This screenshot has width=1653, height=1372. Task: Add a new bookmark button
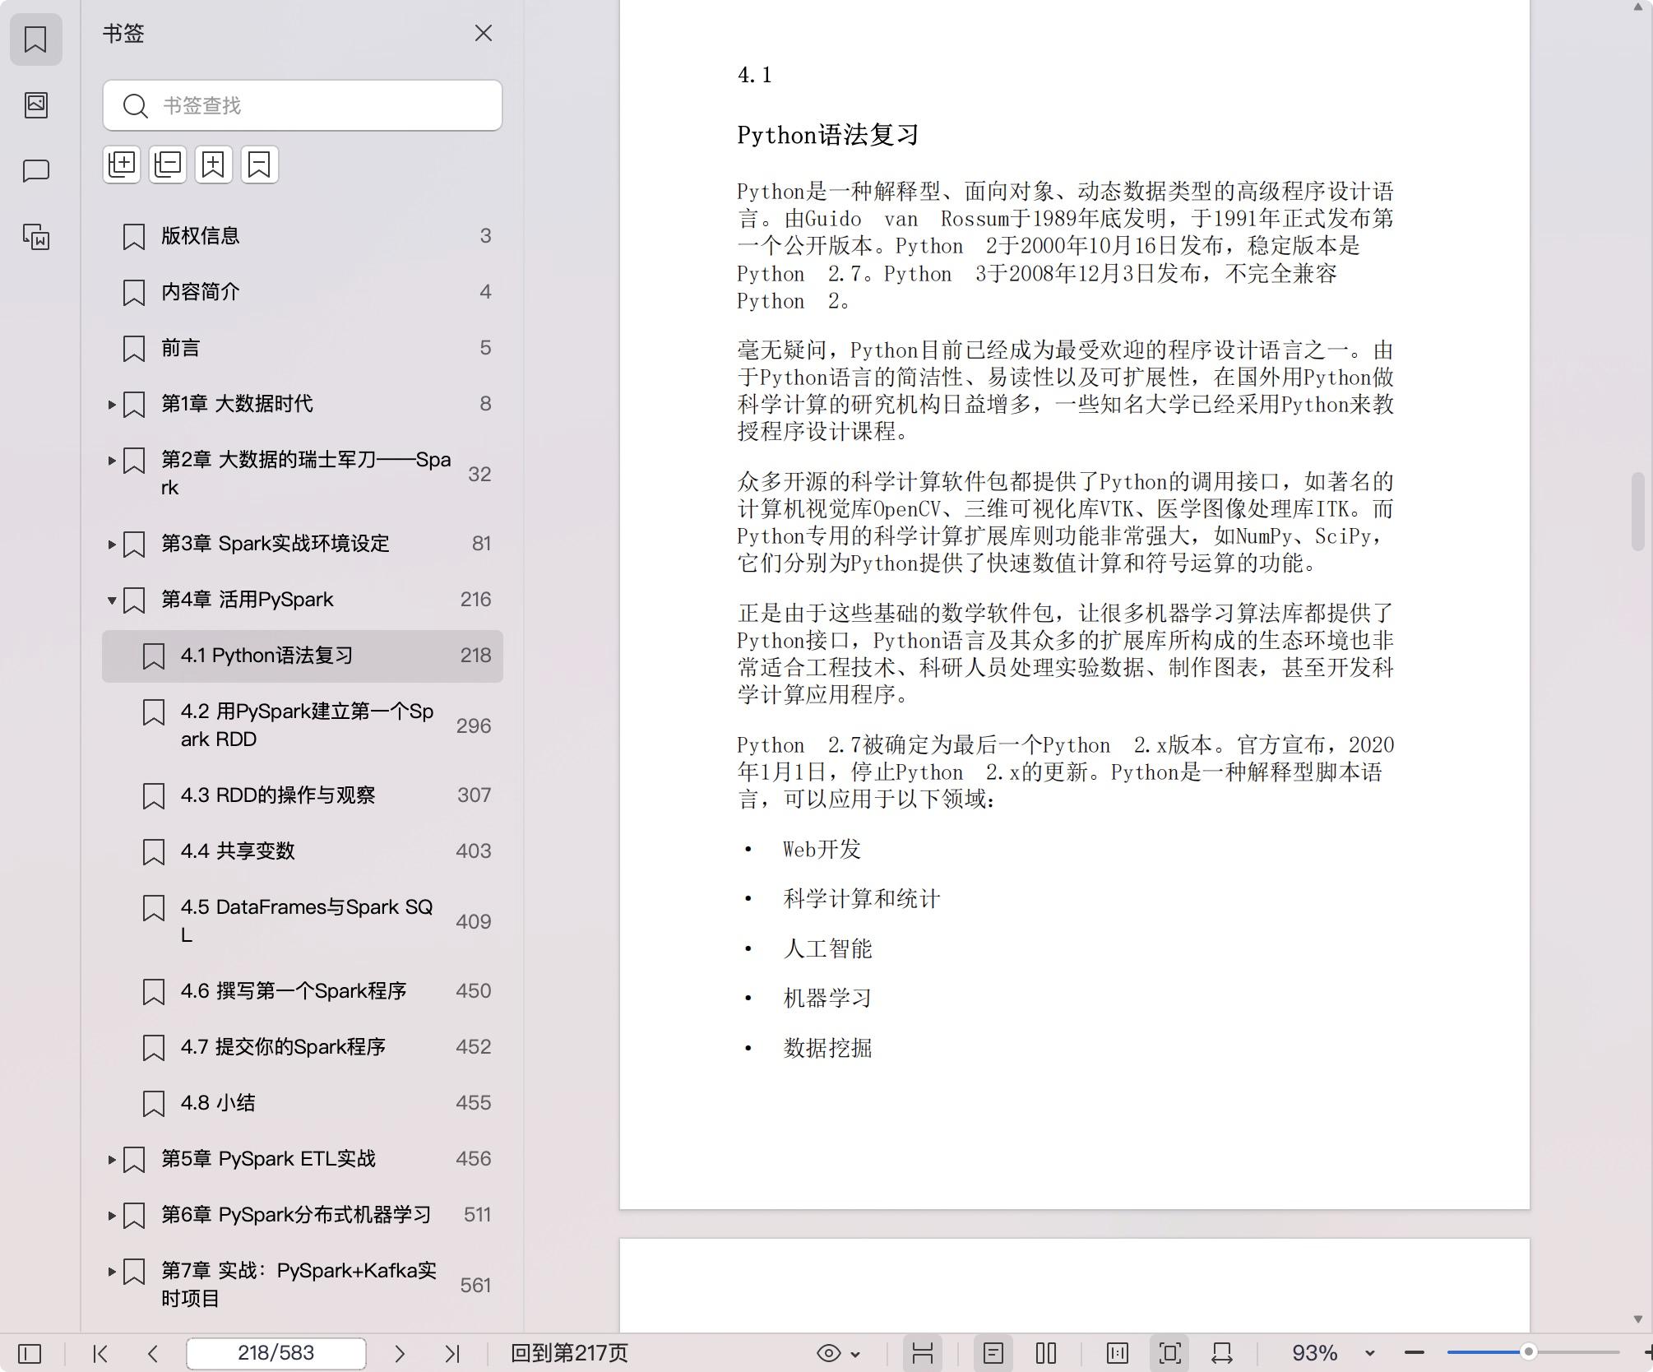(214, 165)
